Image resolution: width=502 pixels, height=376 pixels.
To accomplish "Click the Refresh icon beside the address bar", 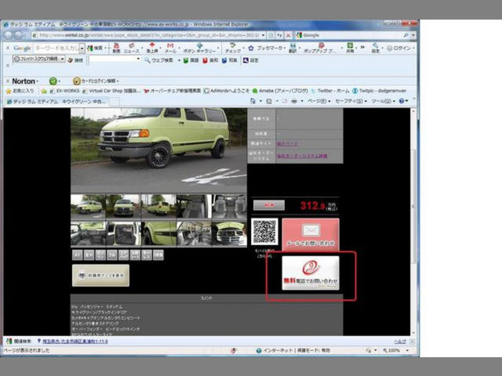I will point(279,35).
